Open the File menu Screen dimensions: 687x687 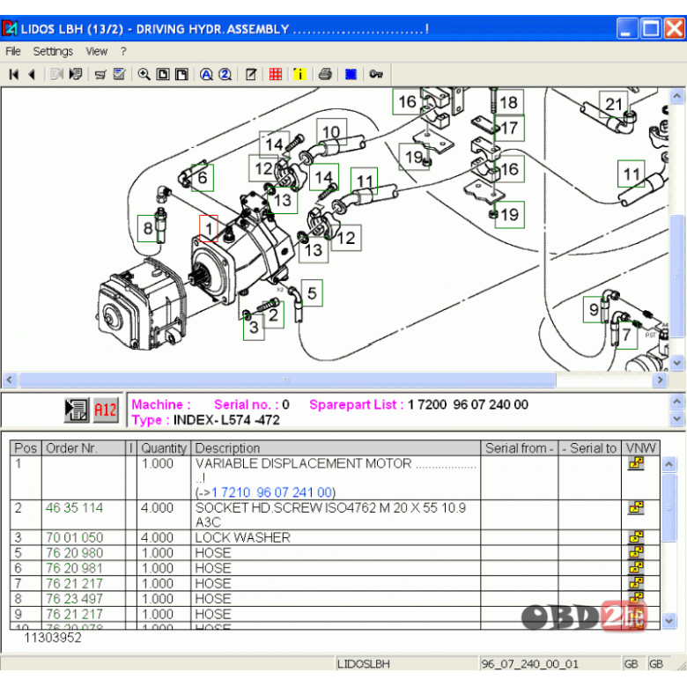12,51
